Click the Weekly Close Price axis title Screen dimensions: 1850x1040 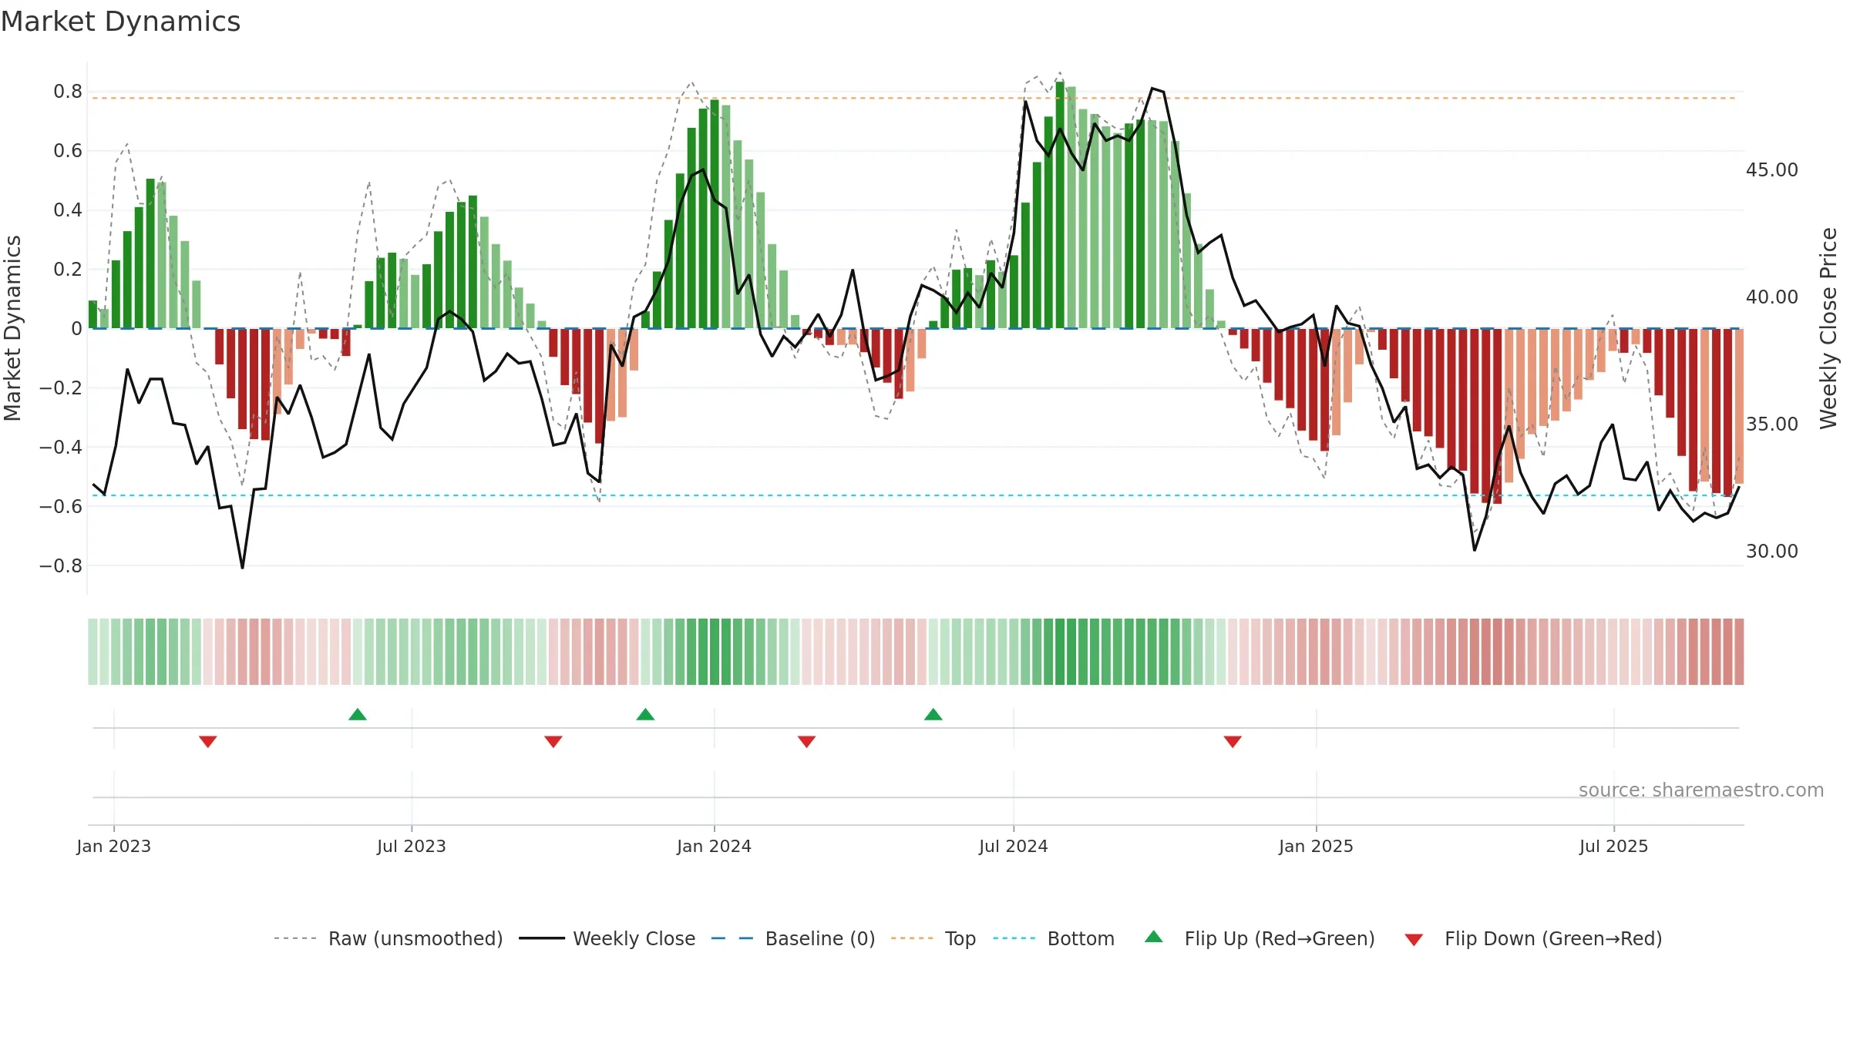pyautogui.click(x=1828, y=328)
